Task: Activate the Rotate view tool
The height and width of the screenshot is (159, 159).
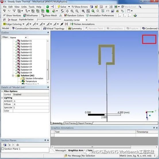Action: point(62,11)
